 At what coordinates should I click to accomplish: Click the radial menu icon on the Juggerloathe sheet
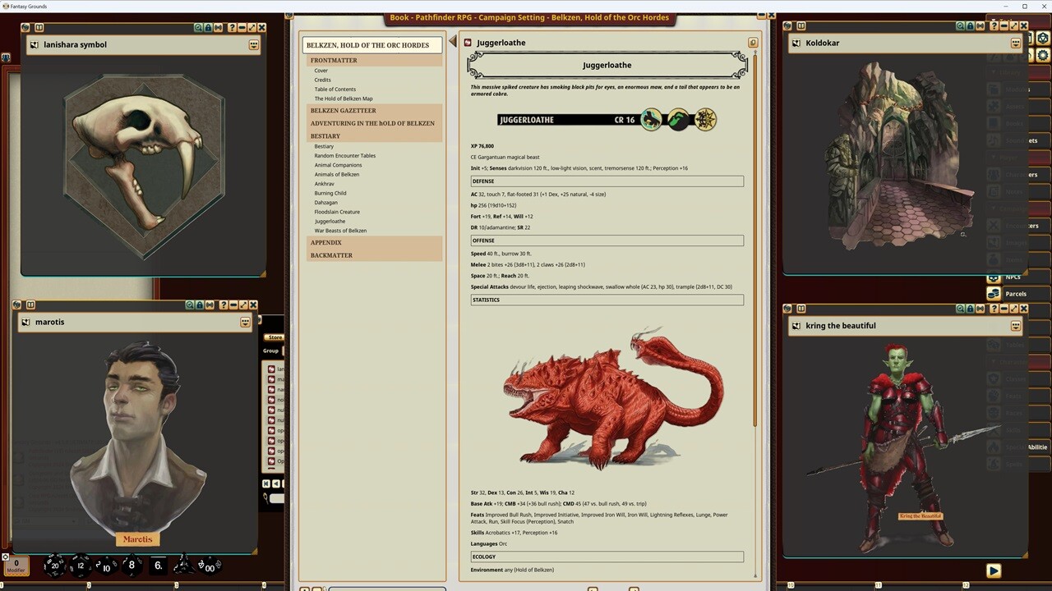pyautogui.click(x=753, y=42)
